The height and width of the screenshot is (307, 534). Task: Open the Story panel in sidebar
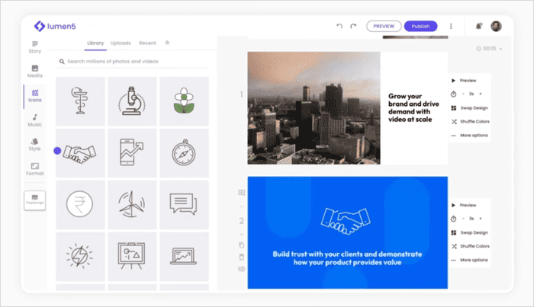click(x=35, y=47)
